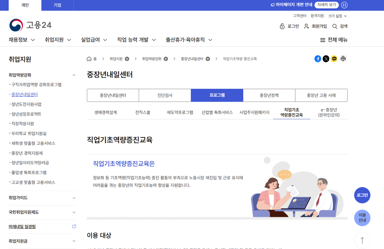This screenshot has height=249, width=384.
Task: Switch to the 기업 tab at the top
Action: coord(57,5)
